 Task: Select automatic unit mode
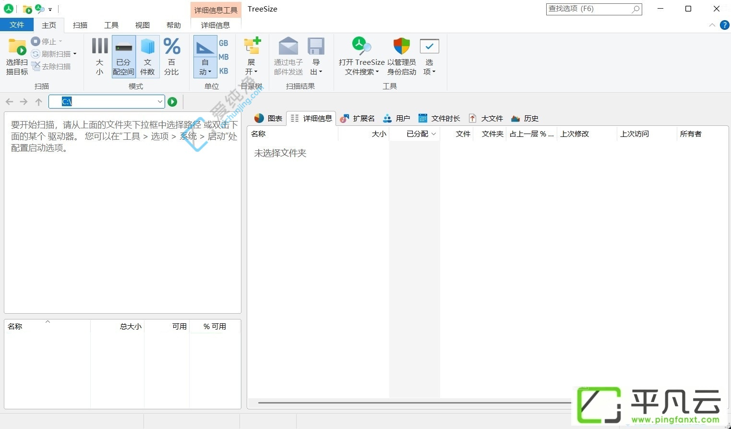click(x=205, y=57)
